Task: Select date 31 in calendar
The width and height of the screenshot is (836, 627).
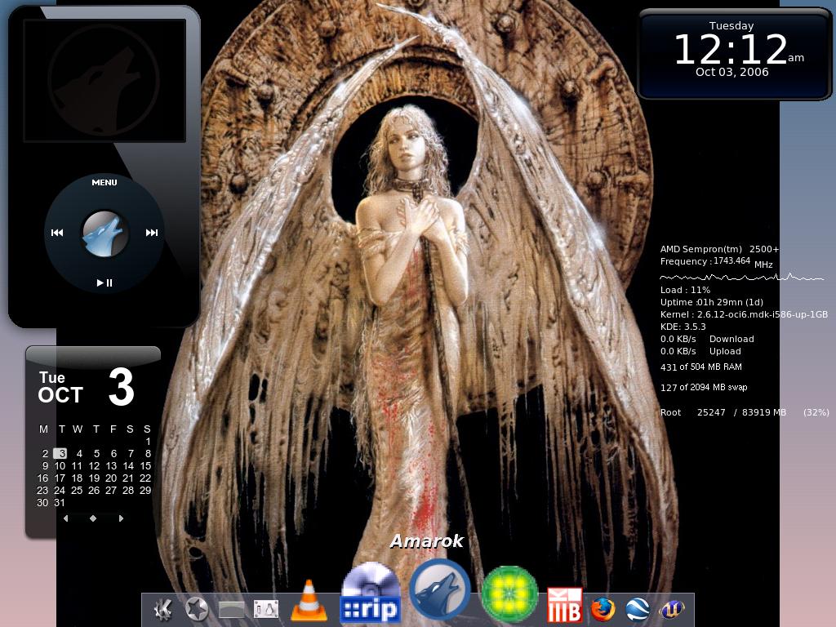Action: pos(59,503)
